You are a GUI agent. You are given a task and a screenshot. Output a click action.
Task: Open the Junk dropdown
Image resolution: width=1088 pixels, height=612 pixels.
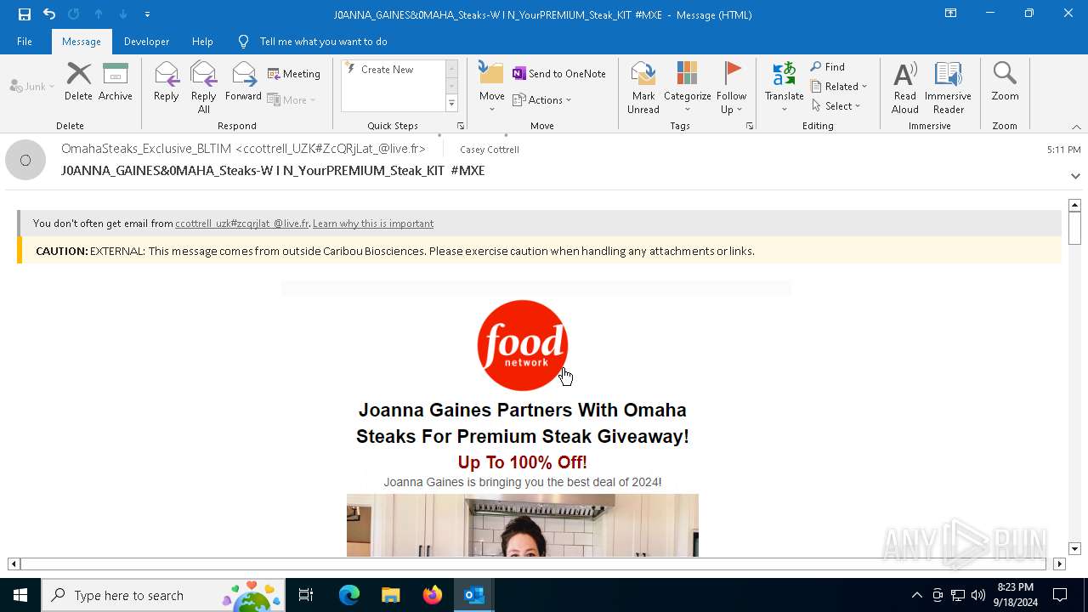pos(32,86)
